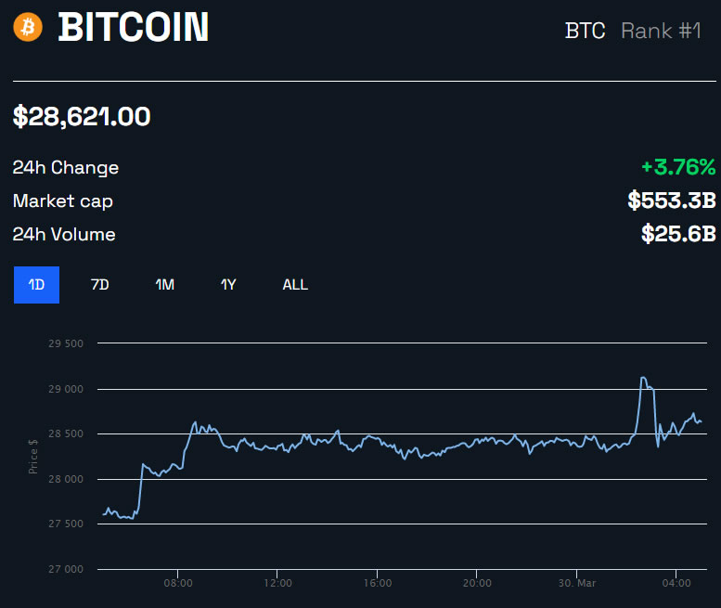The image size is (721, 608).
Task: Show the 1Y price history
Action: point(228,285)
